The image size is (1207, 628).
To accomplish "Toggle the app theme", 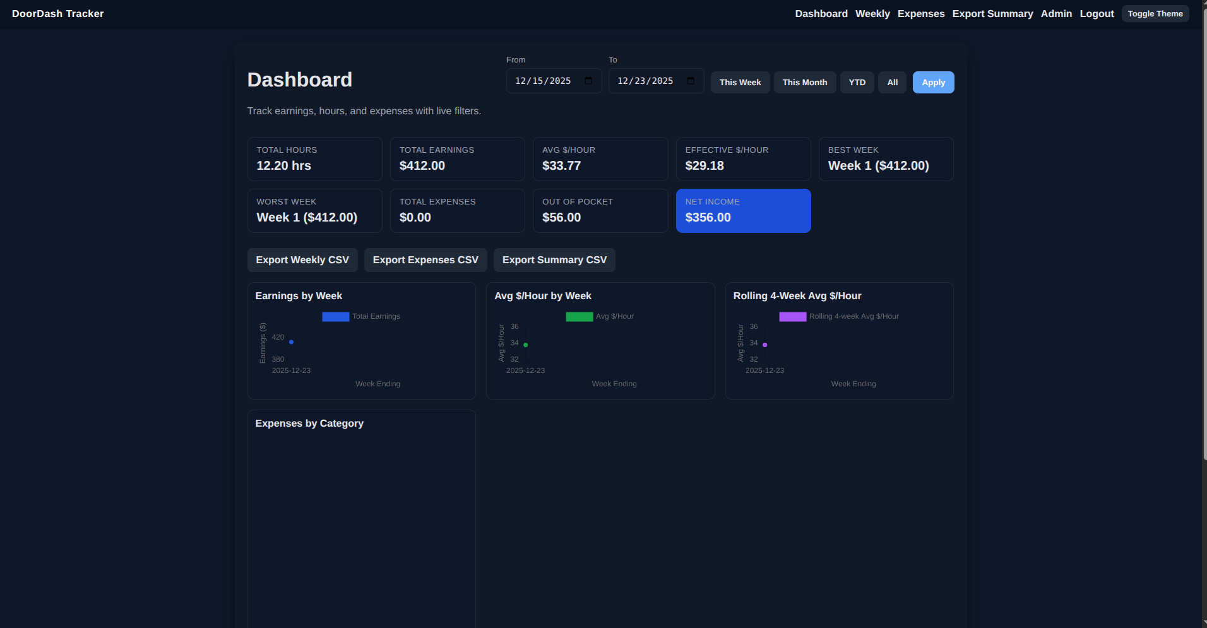I will click(x=1155, y=13).
